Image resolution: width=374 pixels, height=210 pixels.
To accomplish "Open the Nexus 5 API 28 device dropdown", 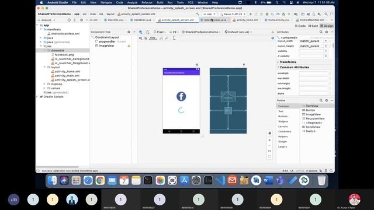I will (233, 14).
